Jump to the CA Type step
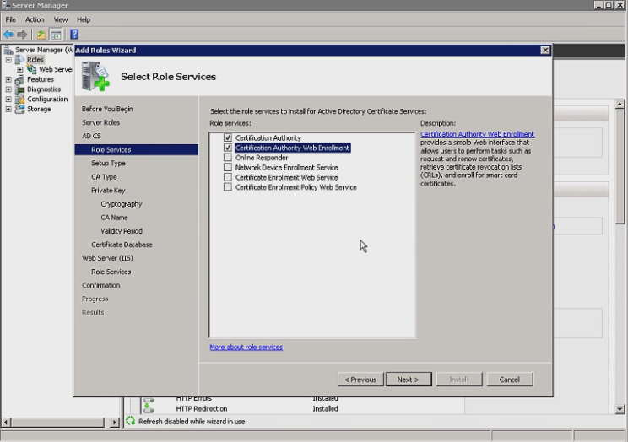The height and width of the screenshot is (442, 628). (104, 177)
